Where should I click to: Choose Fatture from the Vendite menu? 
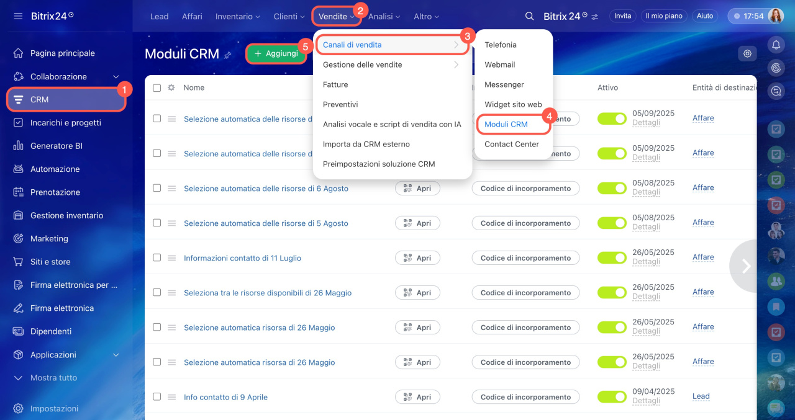coord(335,84)
